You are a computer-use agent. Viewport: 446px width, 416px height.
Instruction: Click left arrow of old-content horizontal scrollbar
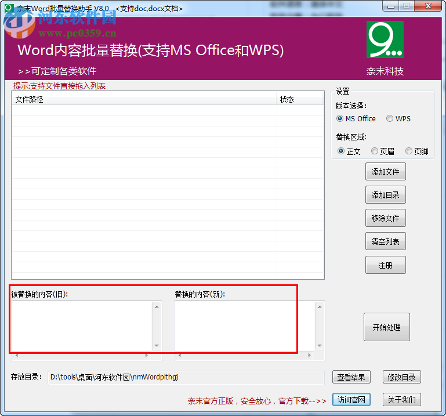(17, 356)
